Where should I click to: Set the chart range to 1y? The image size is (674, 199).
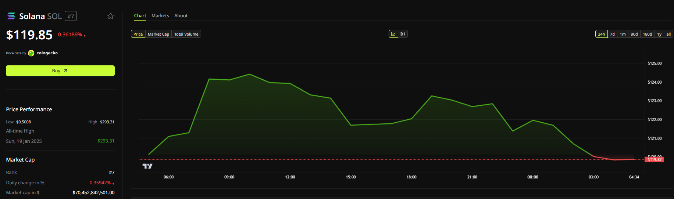point(659,34)
